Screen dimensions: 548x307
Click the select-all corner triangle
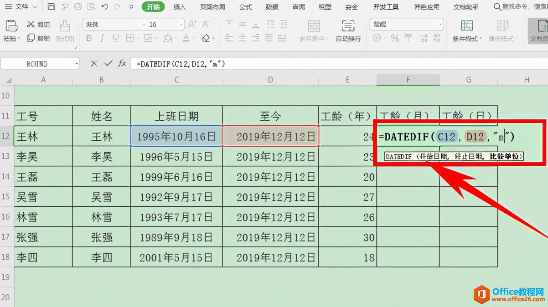coord(8,80)
